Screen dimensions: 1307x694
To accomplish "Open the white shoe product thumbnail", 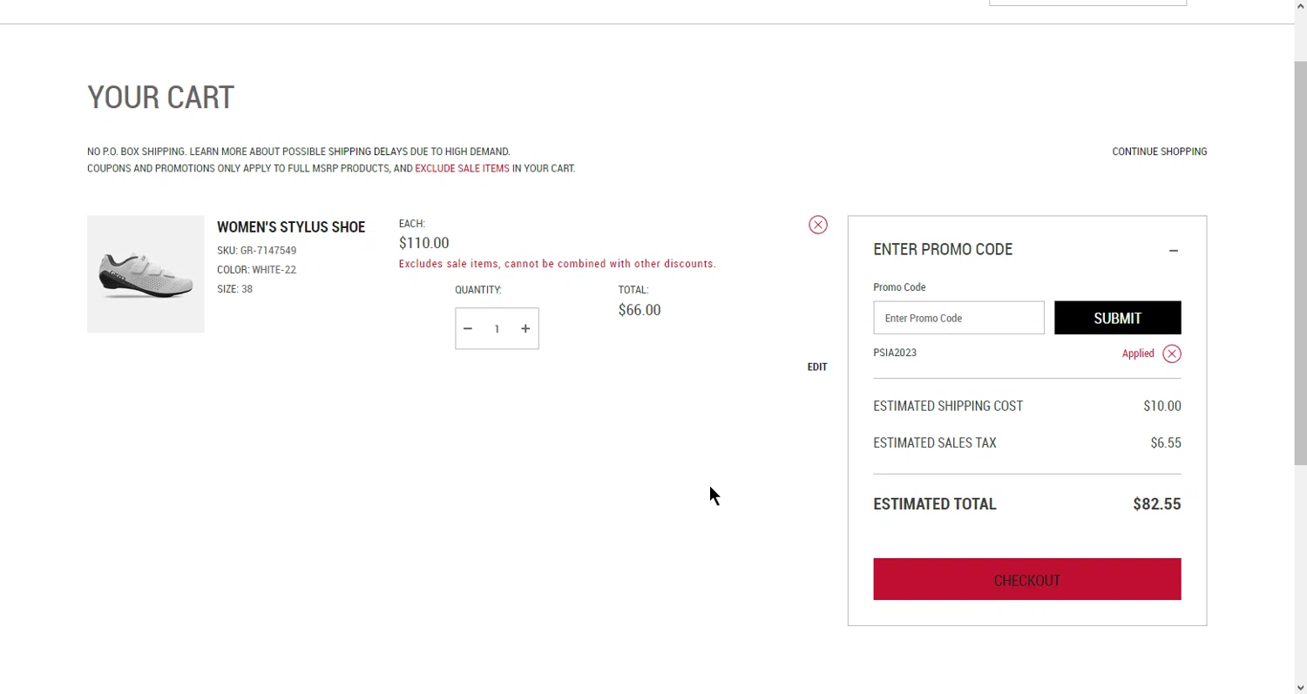I will tap(146, 274).
